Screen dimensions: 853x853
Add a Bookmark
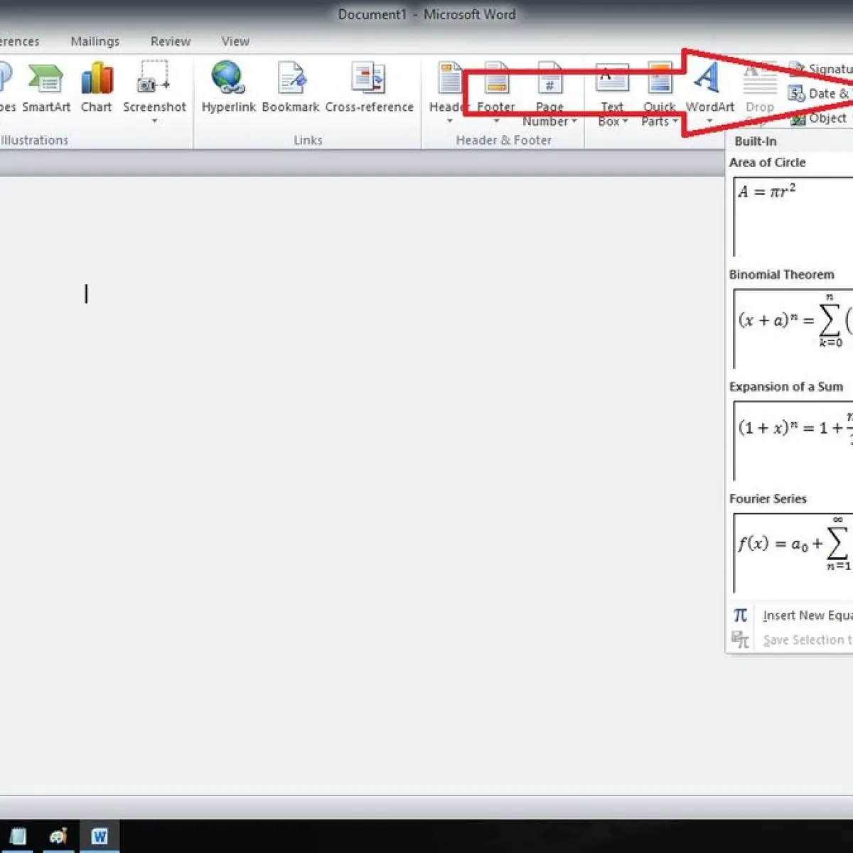point(291,88)
